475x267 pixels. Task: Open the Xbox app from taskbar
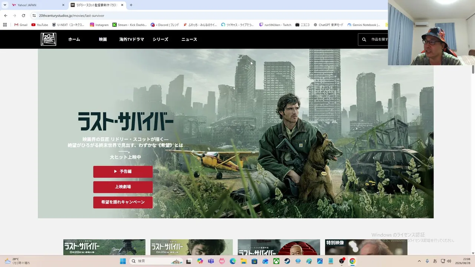click(276, 261)
